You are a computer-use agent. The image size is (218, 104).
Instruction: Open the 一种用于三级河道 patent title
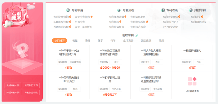click(x=151, y=80)
